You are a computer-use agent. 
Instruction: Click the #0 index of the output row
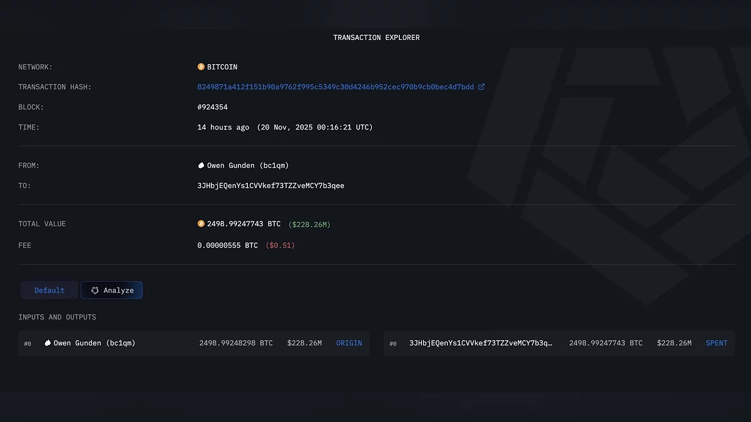click(393, 344)
